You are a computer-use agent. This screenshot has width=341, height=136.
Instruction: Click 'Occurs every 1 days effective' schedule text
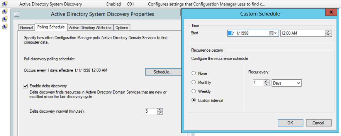tap(65, 70)
